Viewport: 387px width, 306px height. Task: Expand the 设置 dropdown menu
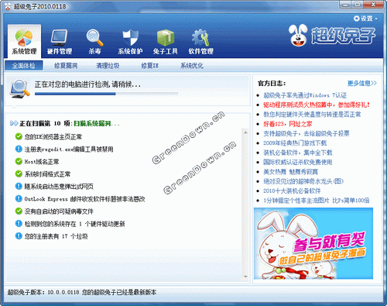tap(365, 19)
